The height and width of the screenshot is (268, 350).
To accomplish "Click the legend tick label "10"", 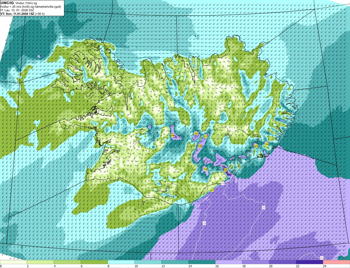I will [x=136, y=266].
